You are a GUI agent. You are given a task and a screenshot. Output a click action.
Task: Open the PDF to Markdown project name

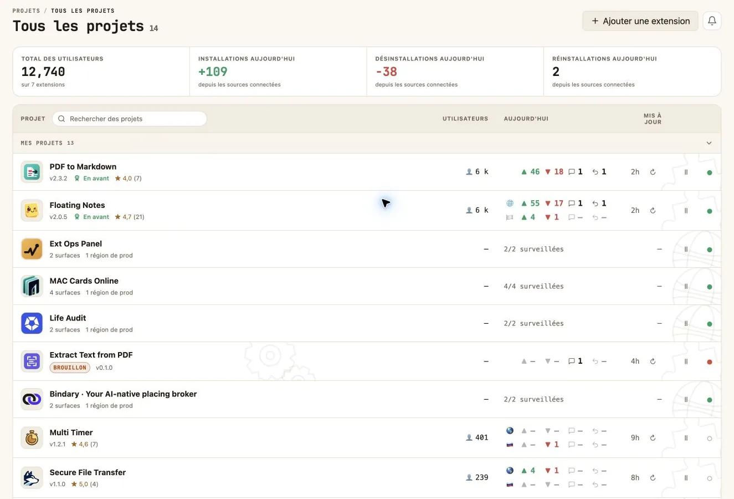(x=83, y=166)
